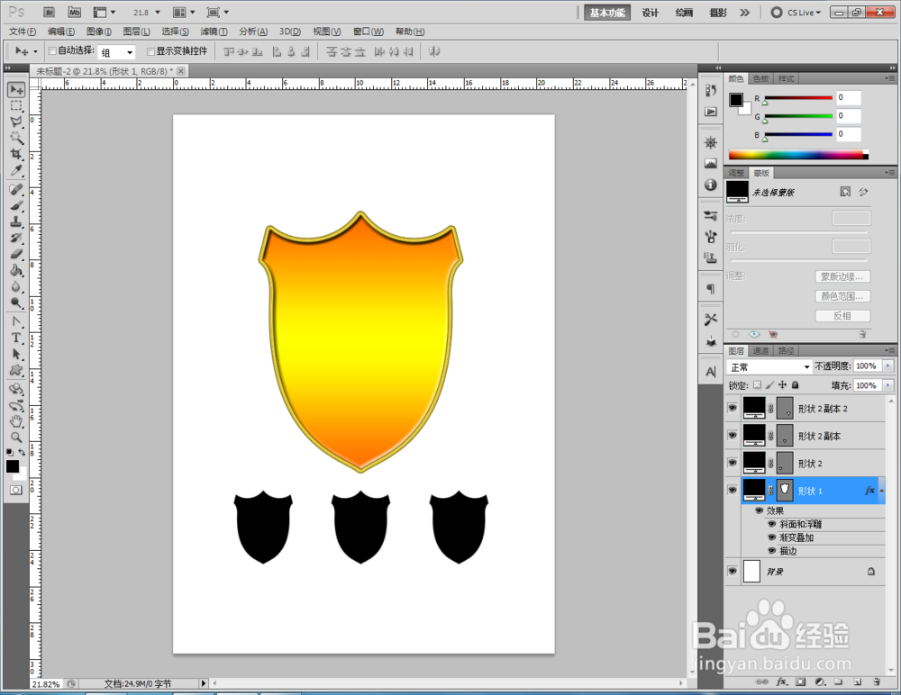Click the 设计 workspace button
Screen dimensions: 901x695
(650, 13)
